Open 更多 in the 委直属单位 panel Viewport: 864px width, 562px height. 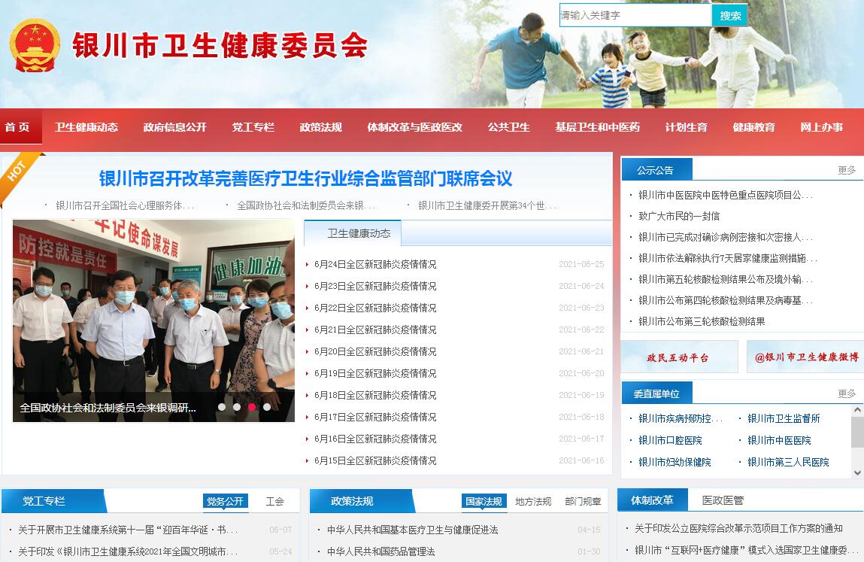pos(847,393)
